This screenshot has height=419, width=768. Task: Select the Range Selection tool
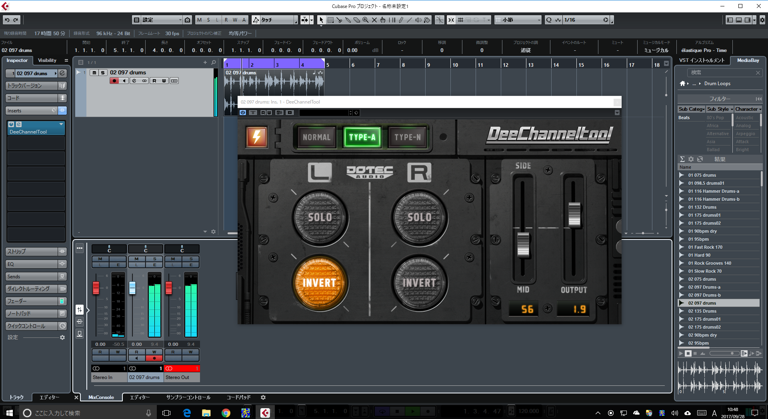tap(330, 20)
